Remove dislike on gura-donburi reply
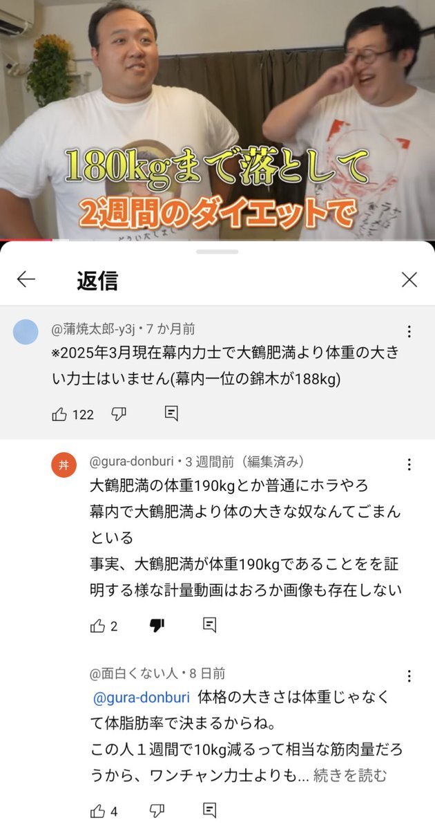The width and height of the screenshot is (435, 829). 157,626
